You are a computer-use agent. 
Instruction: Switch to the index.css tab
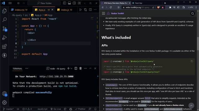pyautogui.click(x=19, y=10)
